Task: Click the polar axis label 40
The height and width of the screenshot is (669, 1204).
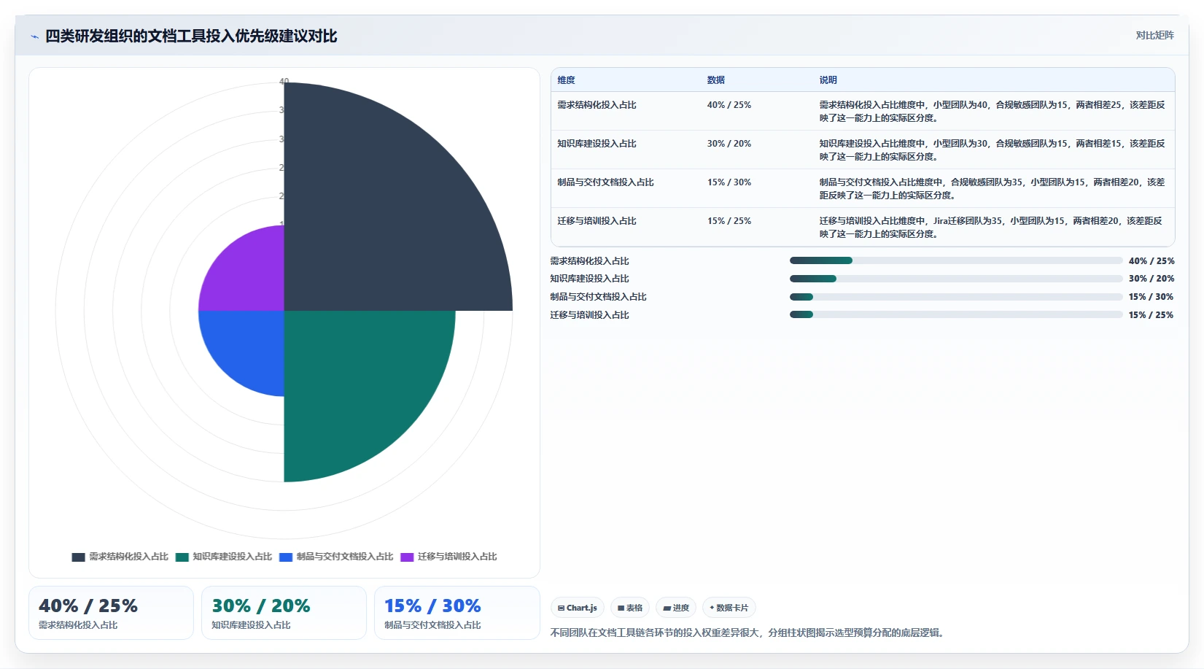Action: (x=284, y=81)
